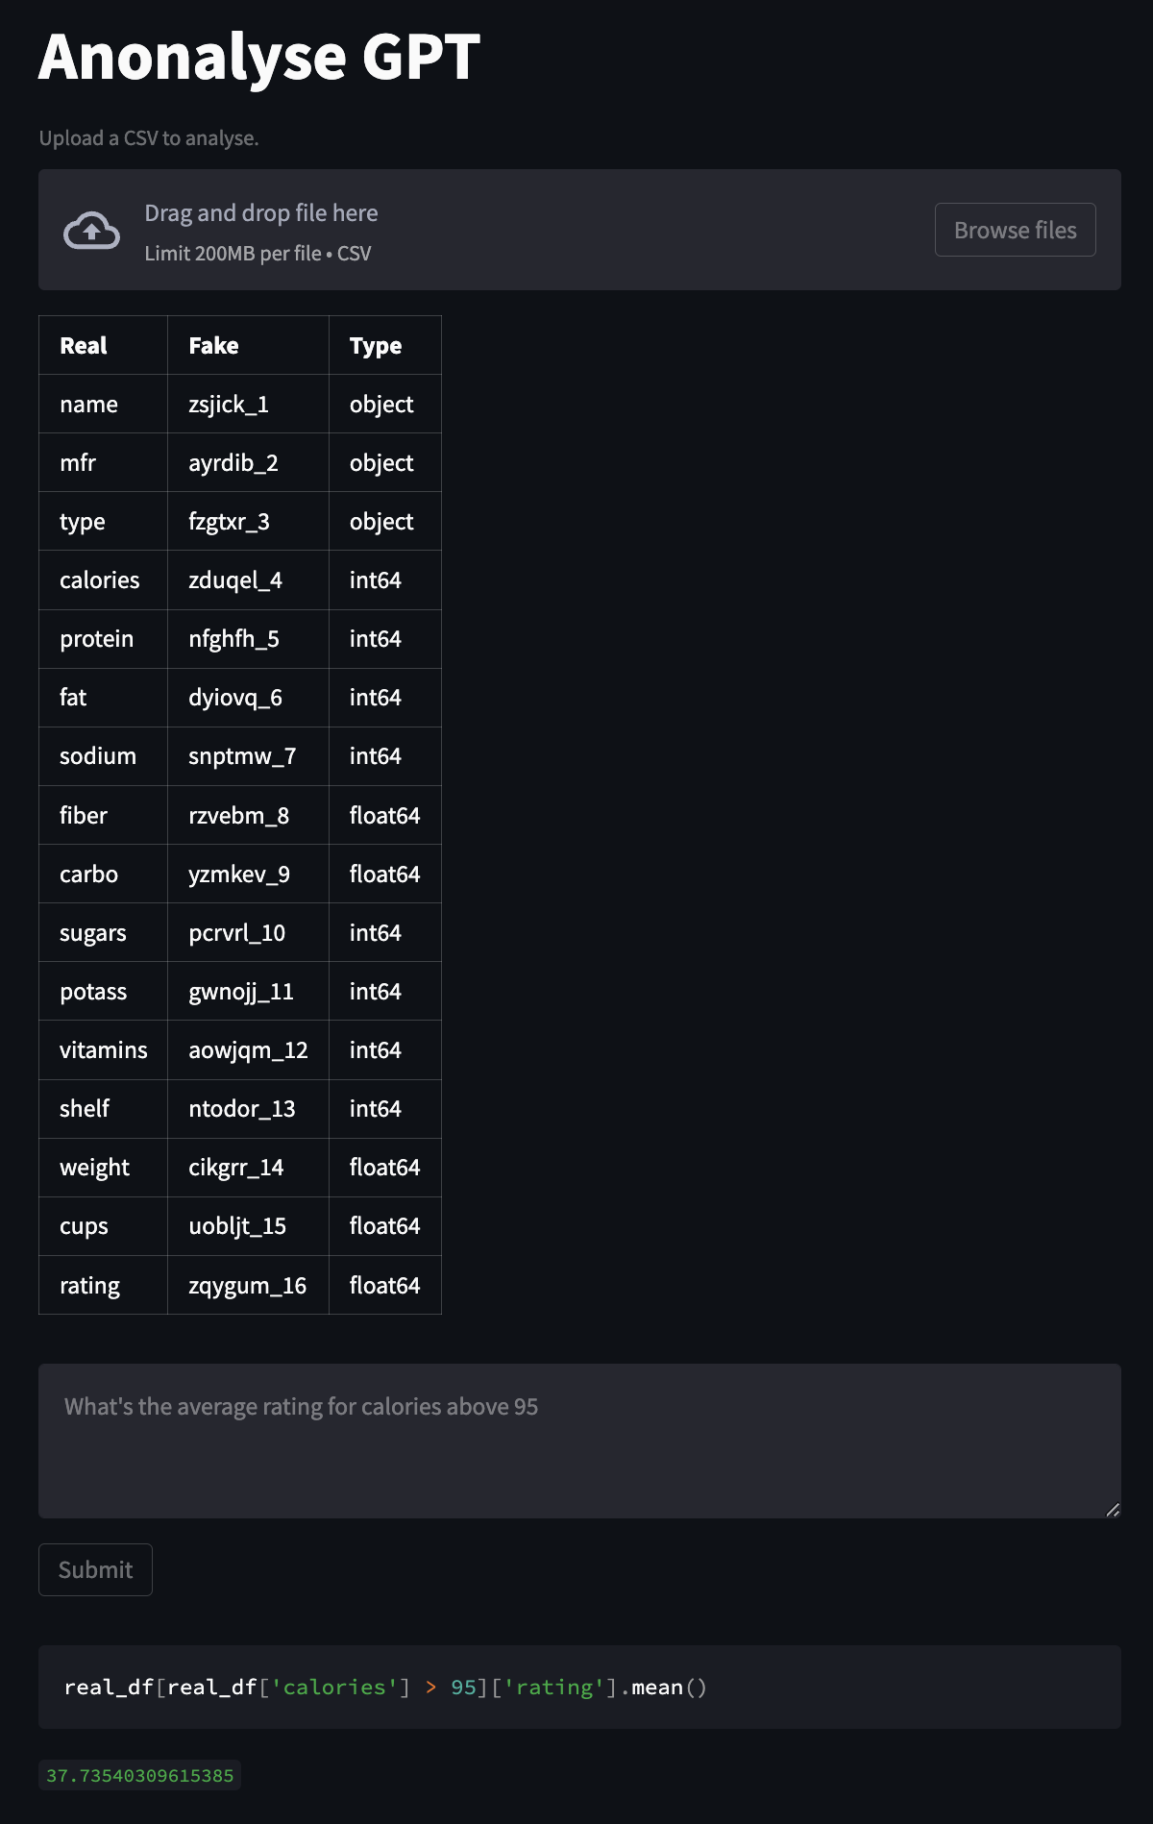Click the Browse files button
This screenshot has height=1824, width=1153.
1015,230
